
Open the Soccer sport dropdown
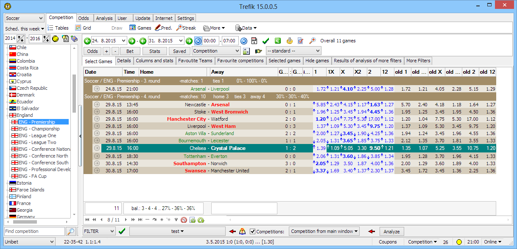(x=24, y=18)
